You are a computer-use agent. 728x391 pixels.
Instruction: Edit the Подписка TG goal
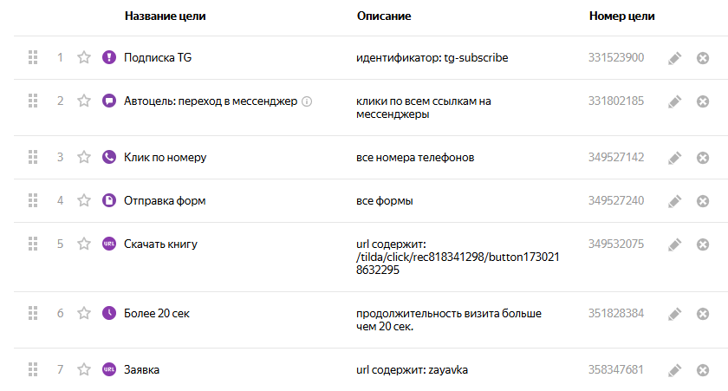675,58
